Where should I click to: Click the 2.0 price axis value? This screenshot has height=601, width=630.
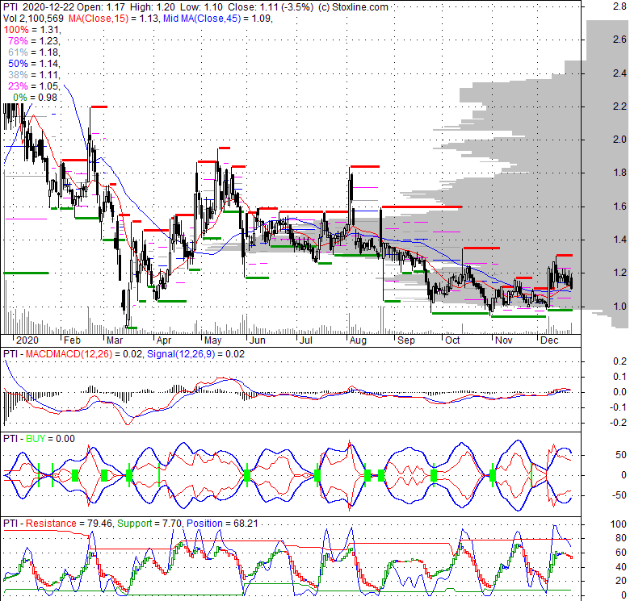pyautogui.click(x=619, y=140)
